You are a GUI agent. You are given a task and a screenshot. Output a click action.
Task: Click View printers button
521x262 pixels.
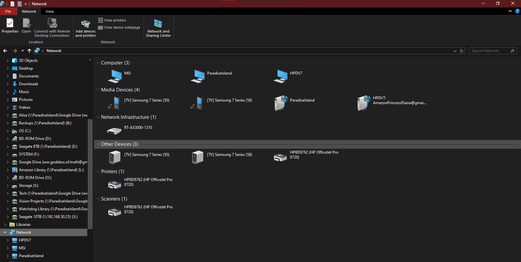[112, 20]
